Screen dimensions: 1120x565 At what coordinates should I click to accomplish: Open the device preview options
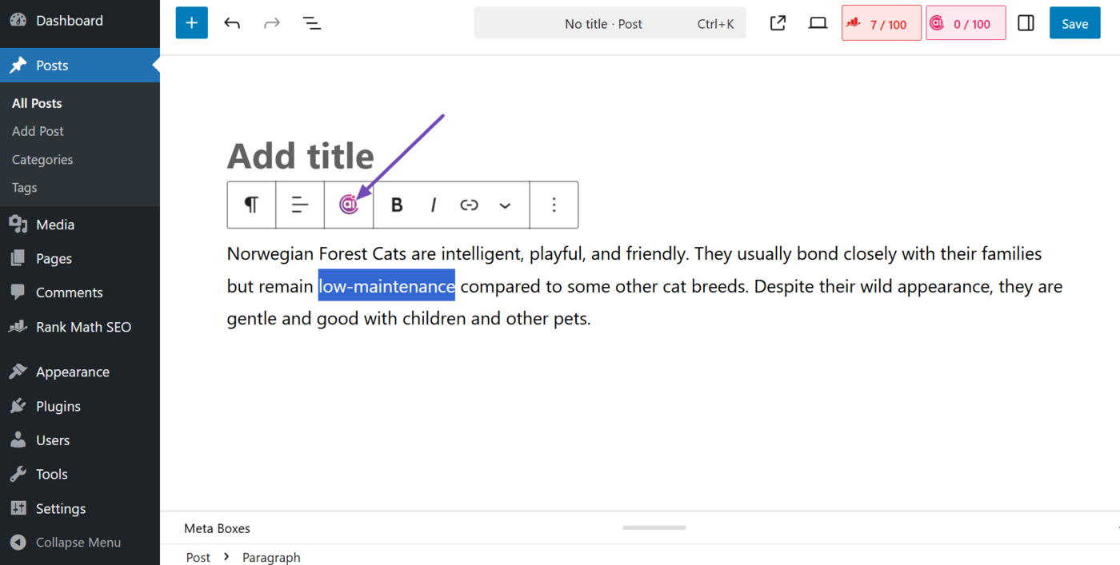(818, 23)
